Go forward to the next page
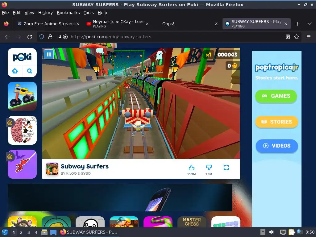The width and height of the screenshot is (316, 237). pos(18,37)
